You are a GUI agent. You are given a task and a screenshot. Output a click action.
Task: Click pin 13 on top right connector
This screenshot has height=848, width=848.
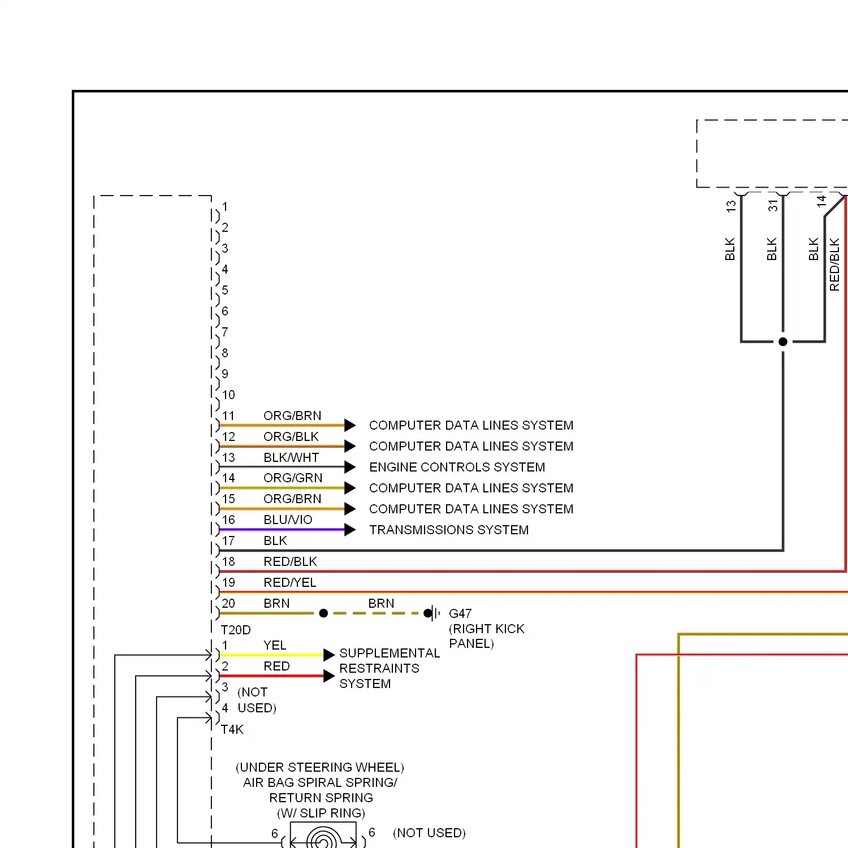coord(731,206)
